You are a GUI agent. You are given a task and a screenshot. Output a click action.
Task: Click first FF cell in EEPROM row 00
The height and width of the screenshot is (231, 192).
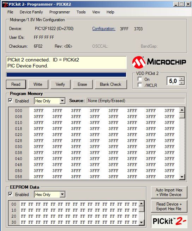(x=23, y=204)
